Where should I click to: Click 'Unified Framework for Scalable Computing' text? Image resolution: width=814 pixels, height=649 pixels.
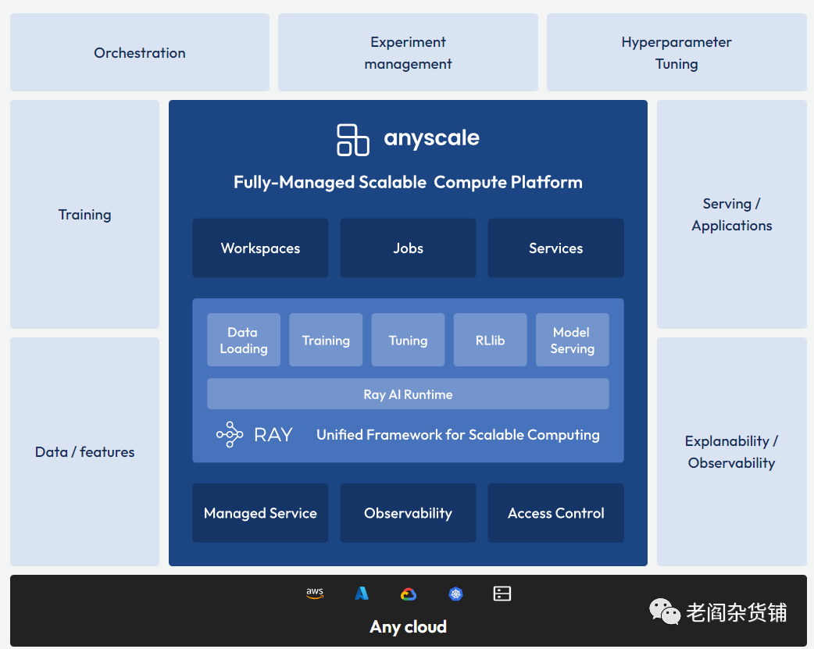[458, 435]
